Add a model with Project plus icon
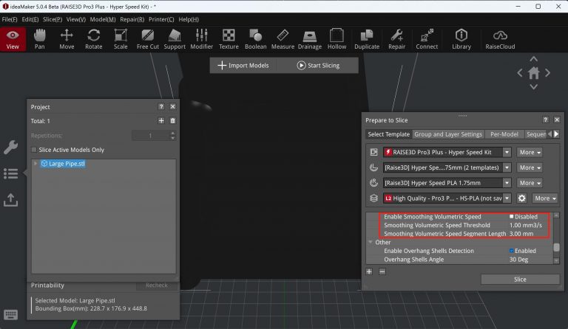568x329 pixels. click(x=161, y=121)
